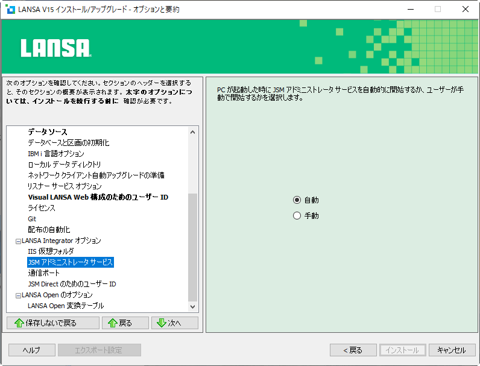Select リスナー サービス オプション item
The height and width of the screenshot is (366, 480).
pos(65,186)
